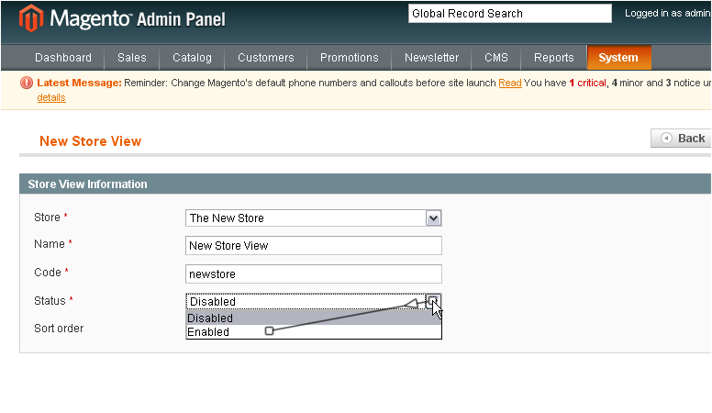This screenshot has width=712, height=413.
Task: Click the Back button
Action: coord(681,138)
